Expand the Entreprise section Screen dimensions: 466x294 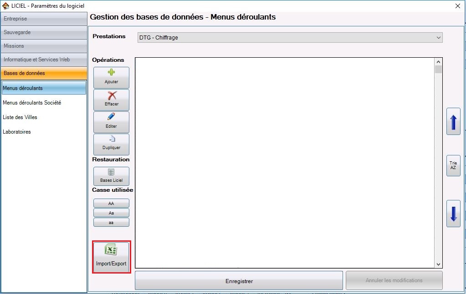pyautogui.click(x=44, y=19)
